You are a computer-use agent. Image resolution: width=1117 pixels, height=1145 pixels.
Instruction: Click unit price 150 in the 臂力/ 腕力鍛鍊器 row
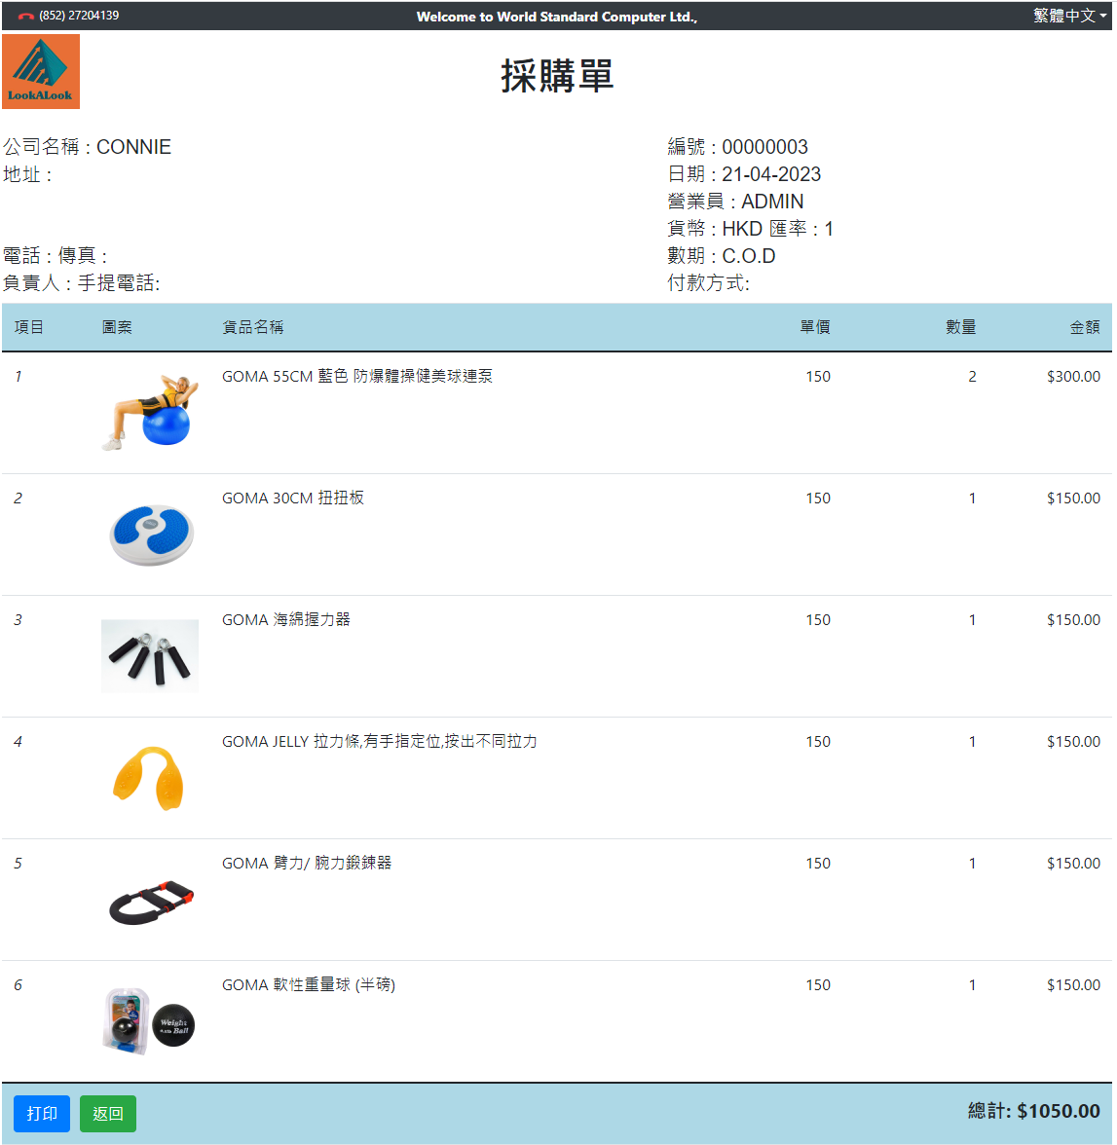coord(818,863)
